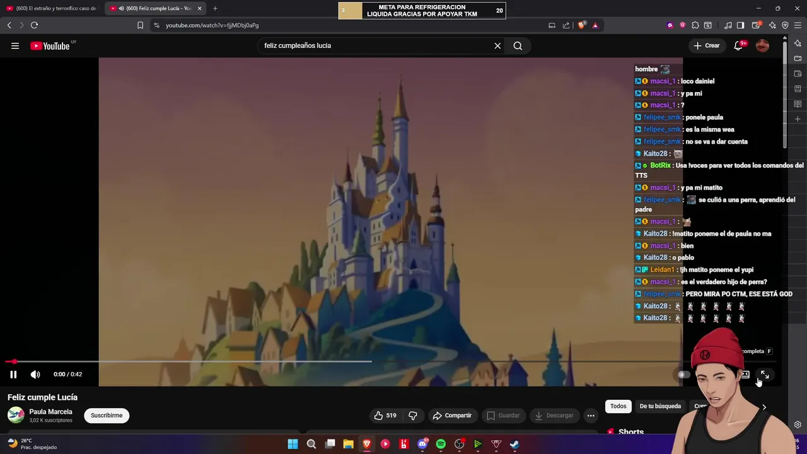The image size is (807, 454).
Task: Select the De tu búsqueda chip
Action: point(660,406)
